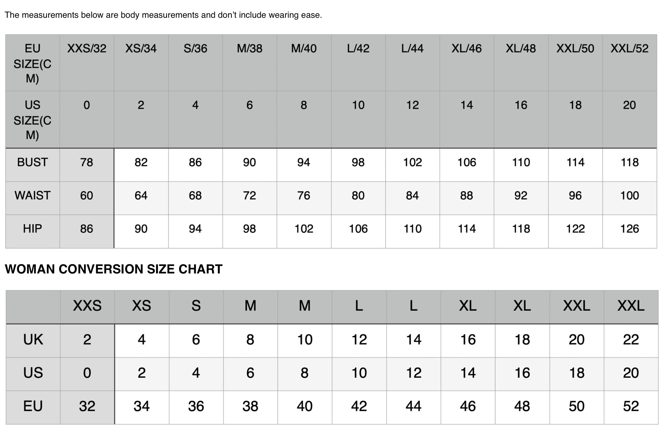Click the WAIST row label

(32, 195)
